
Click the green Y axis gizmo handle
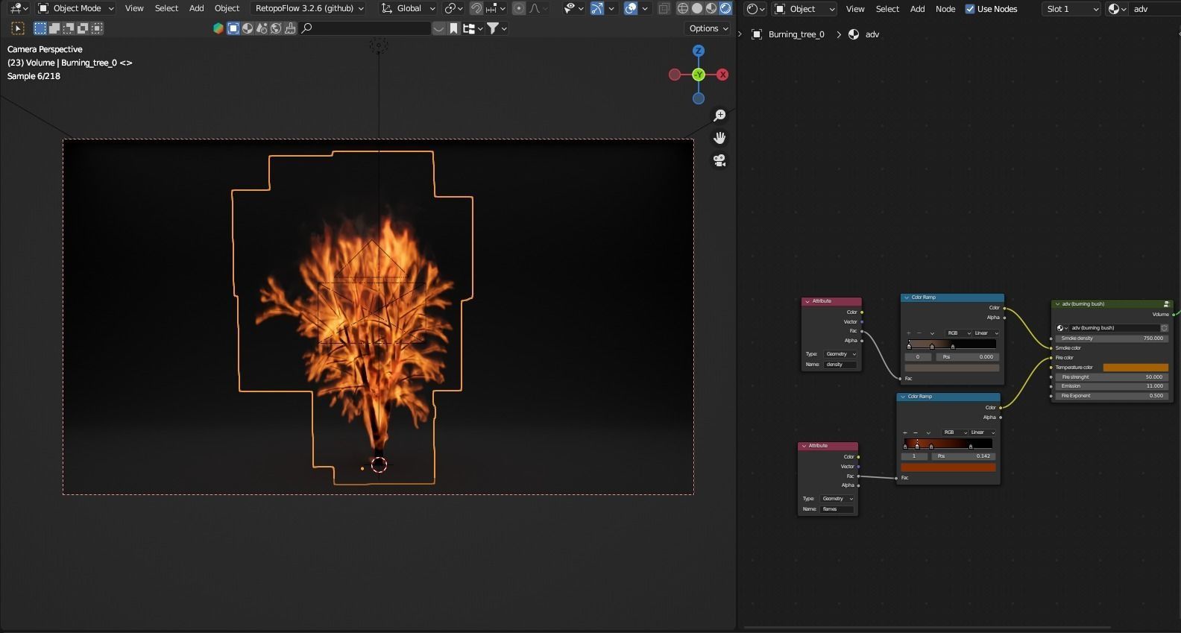point(699,75)
